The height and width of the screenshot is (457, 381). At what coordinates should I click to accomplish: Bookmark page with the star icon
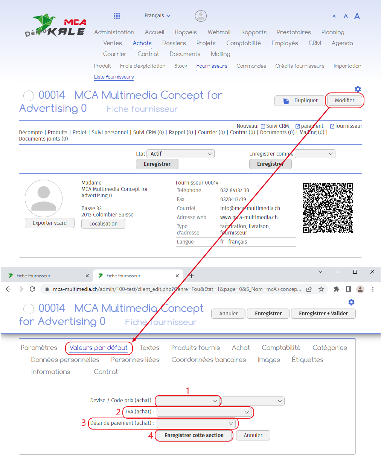pyautogui.click(x=321, y=289)
